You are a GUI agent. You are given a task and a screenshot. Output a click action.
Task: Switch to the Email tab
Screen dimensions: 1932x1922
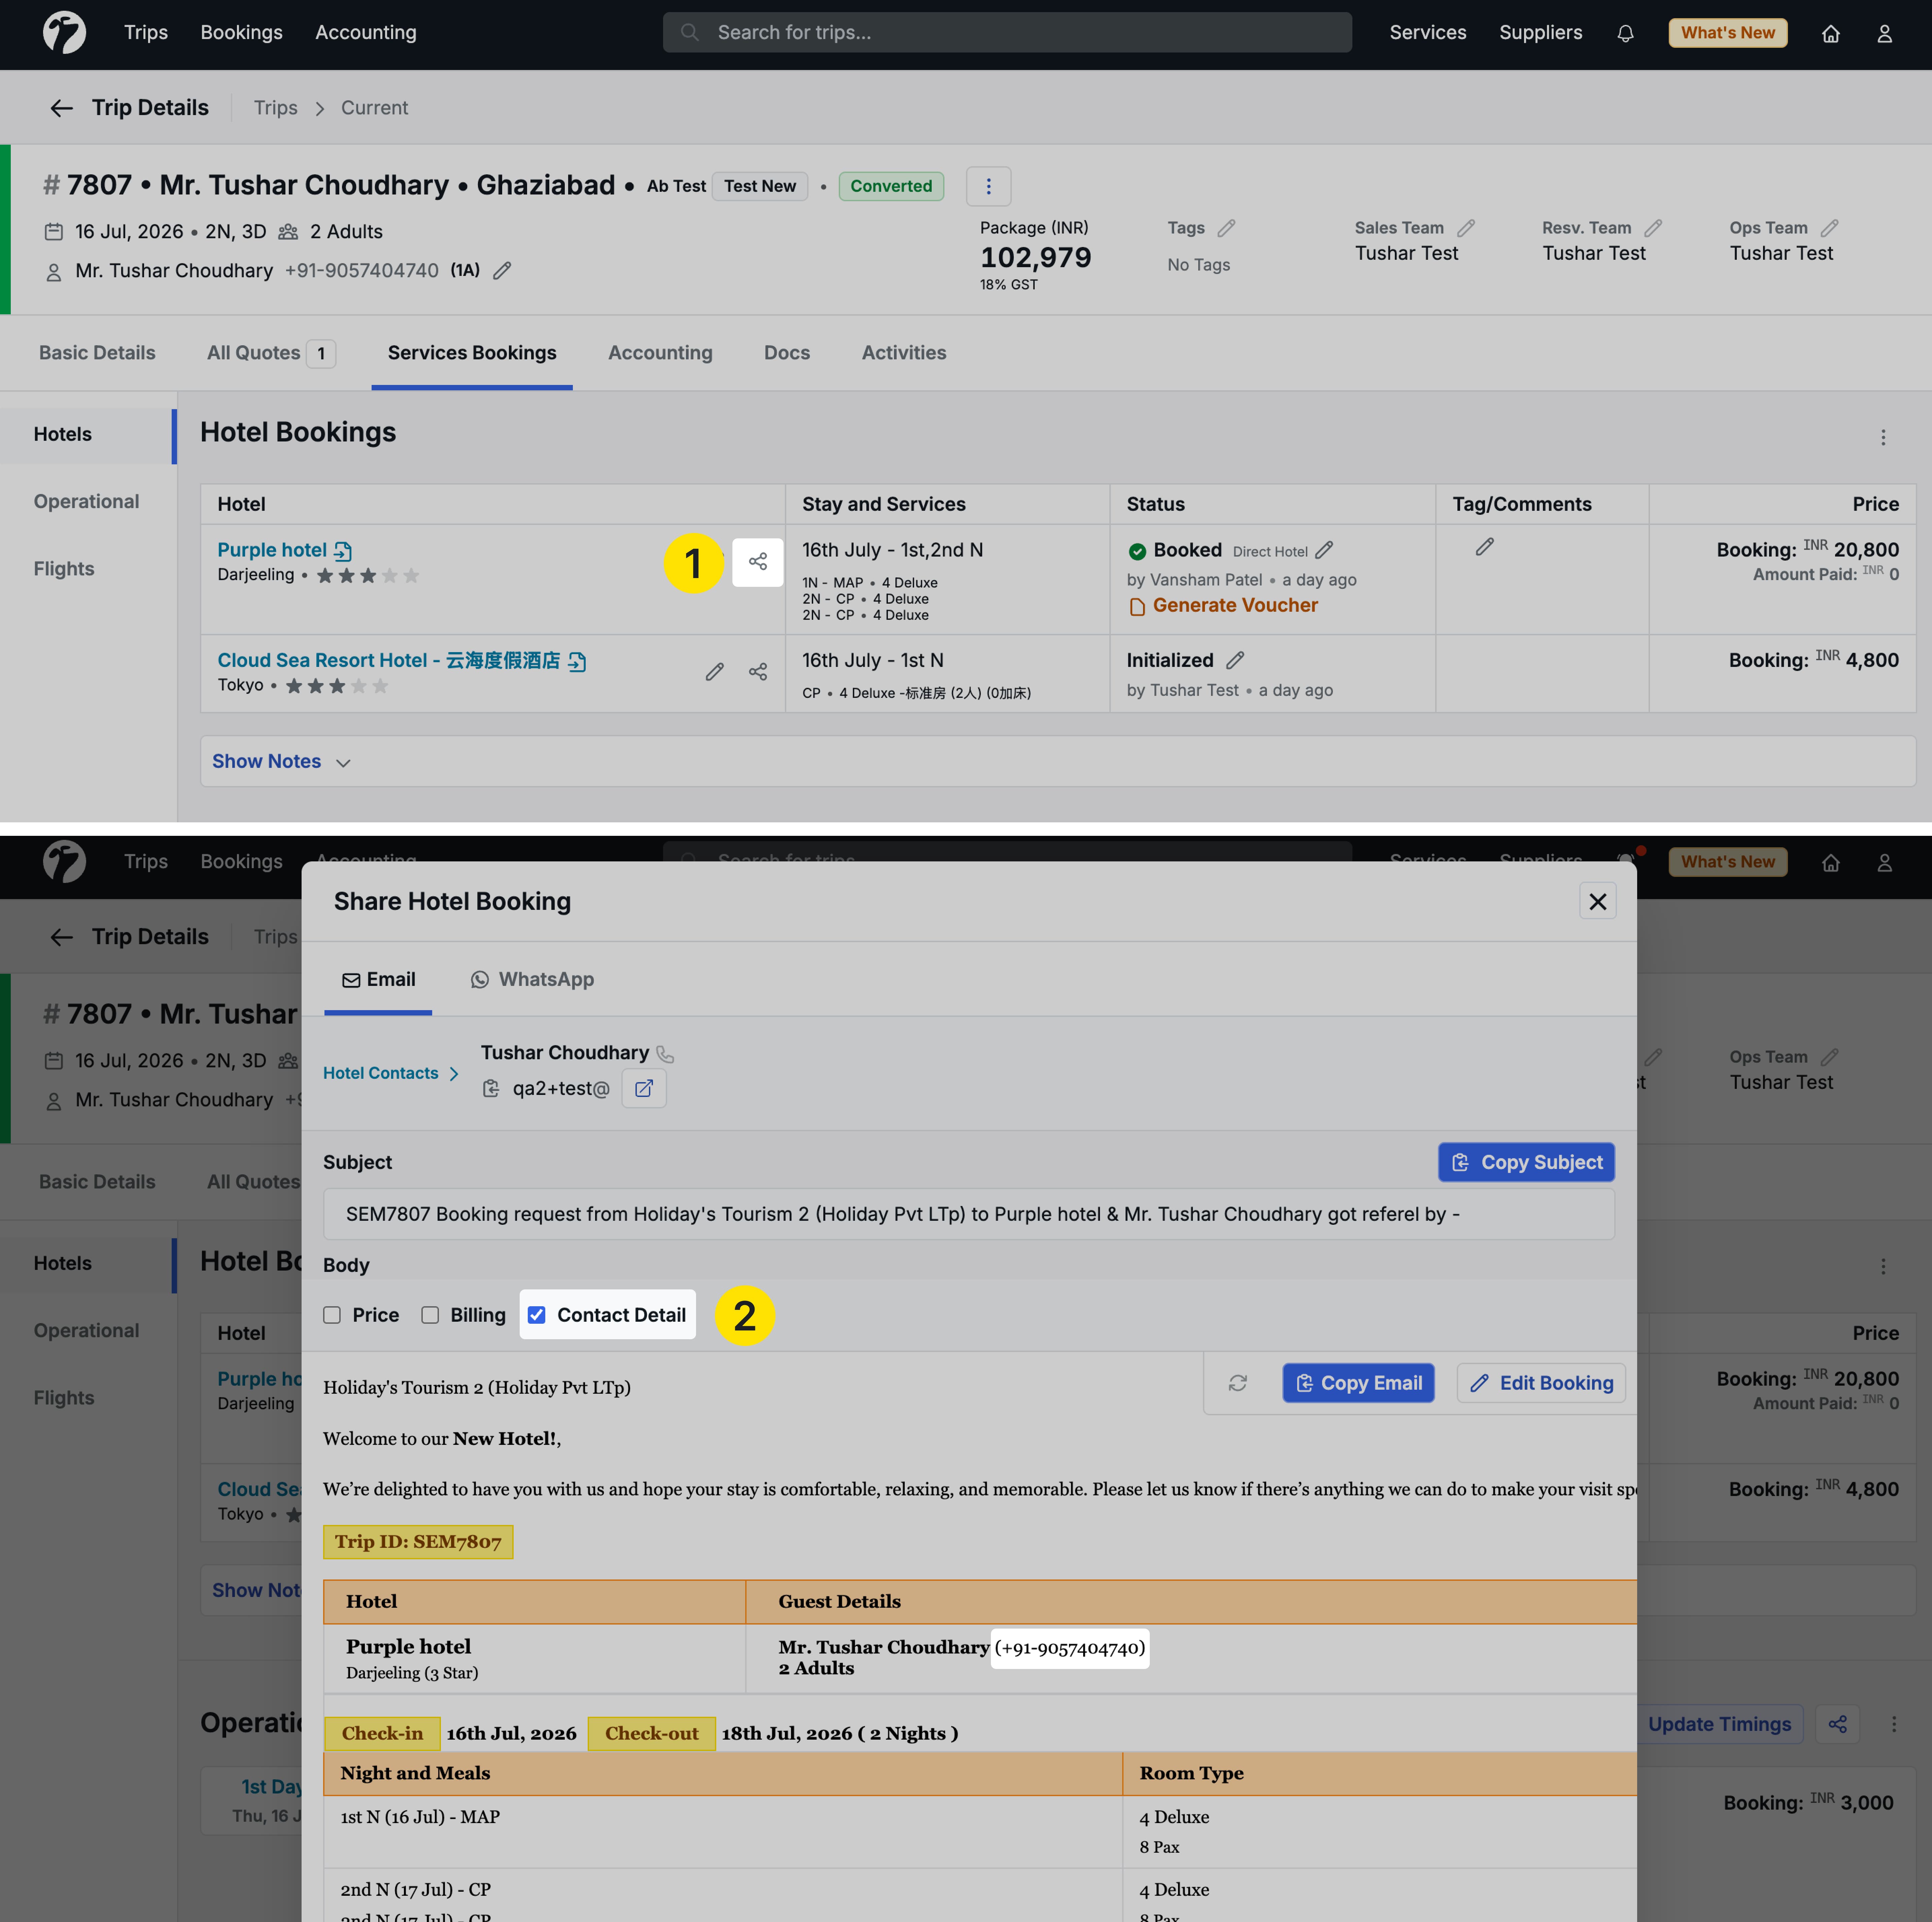pos(379,981)
